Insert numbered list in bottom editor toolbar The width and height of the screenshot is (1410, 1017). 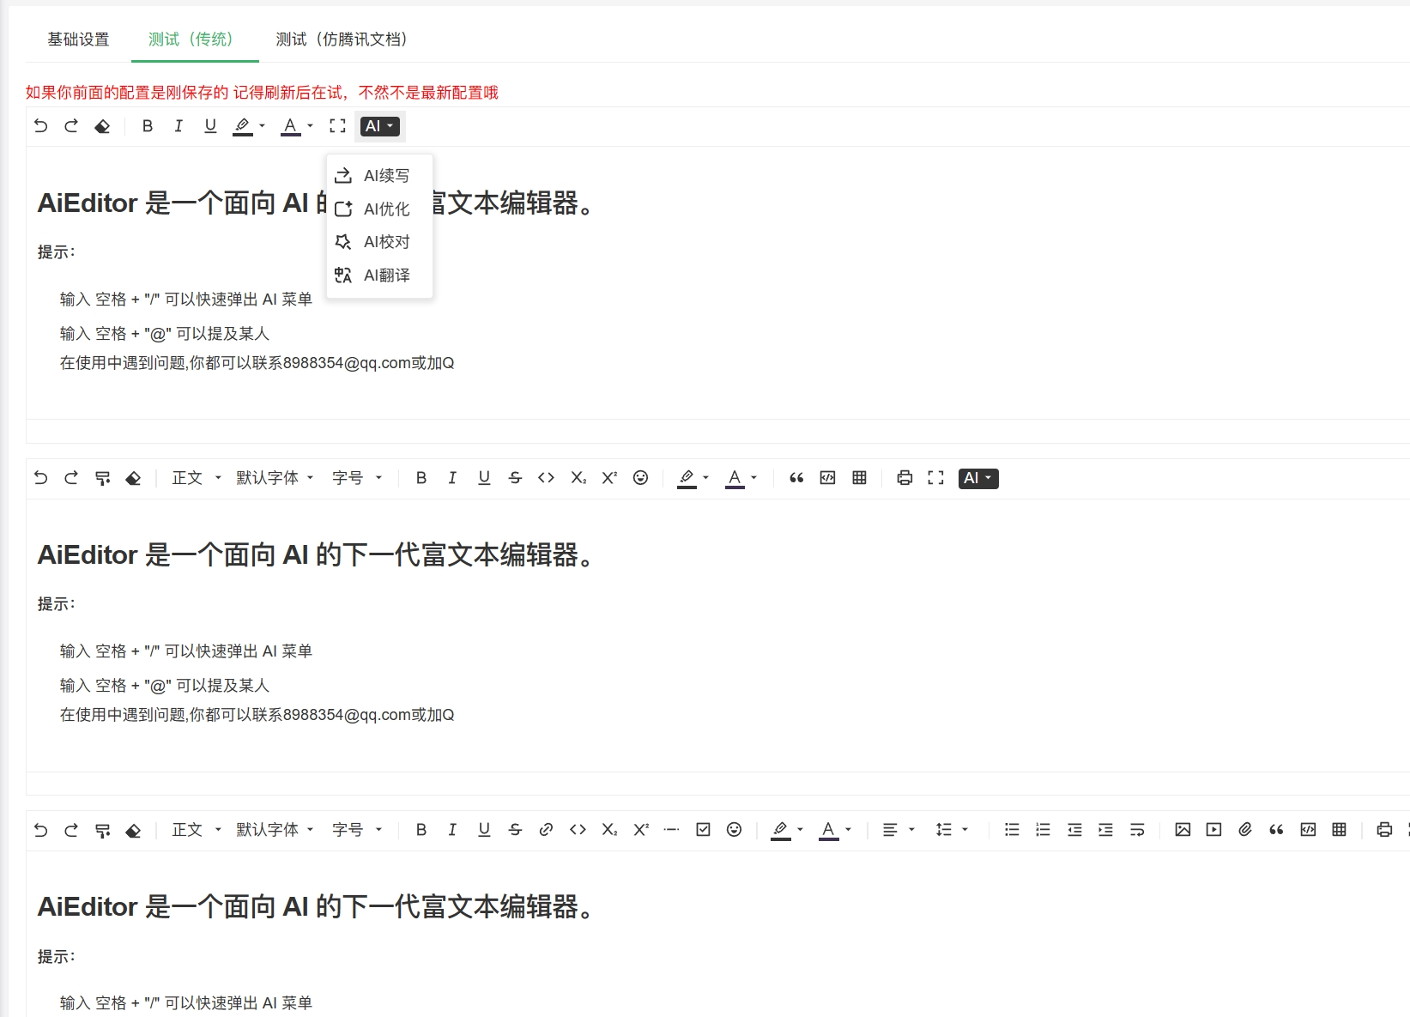coord(1043,830)
